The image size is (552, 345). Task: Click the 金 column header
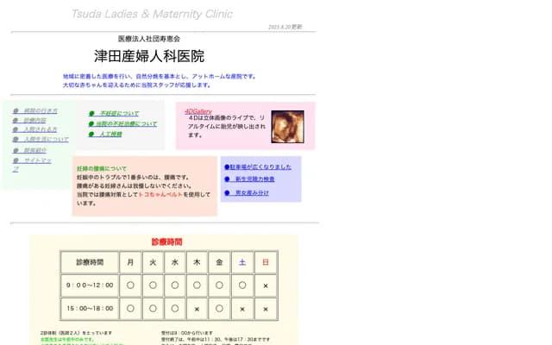219,262
